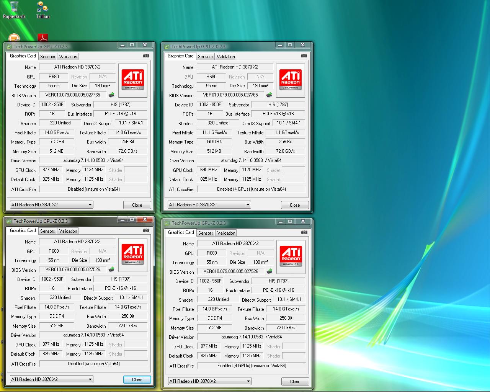Open Validation tab in upper-right GPU-Z window
Image resolution: width=490 pixels, height=392 pixels.
click(226, 57)
